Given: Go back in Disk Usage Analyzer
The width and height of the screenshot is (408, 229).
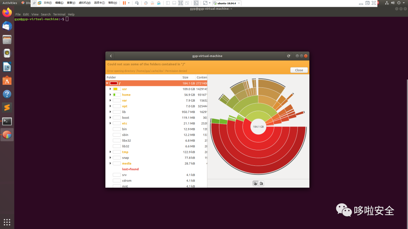Looking at the screenshot, I should click(x=111, y=56).
